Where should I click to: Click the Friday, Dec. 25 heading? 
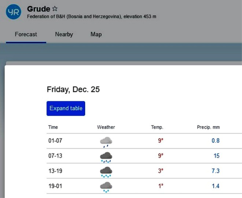pyautogui.click(x=73, y=89)
